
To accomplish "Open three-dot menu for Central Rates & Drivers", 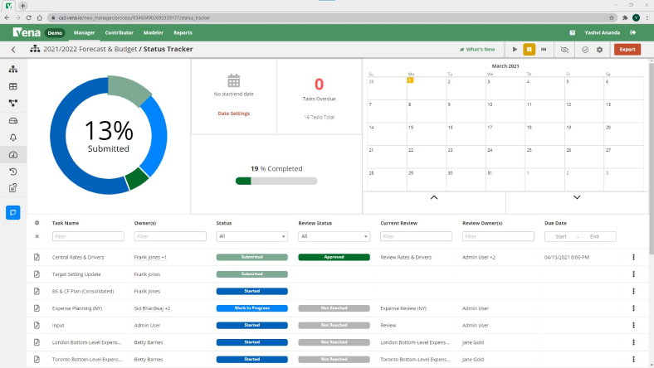I will [633, 257].
